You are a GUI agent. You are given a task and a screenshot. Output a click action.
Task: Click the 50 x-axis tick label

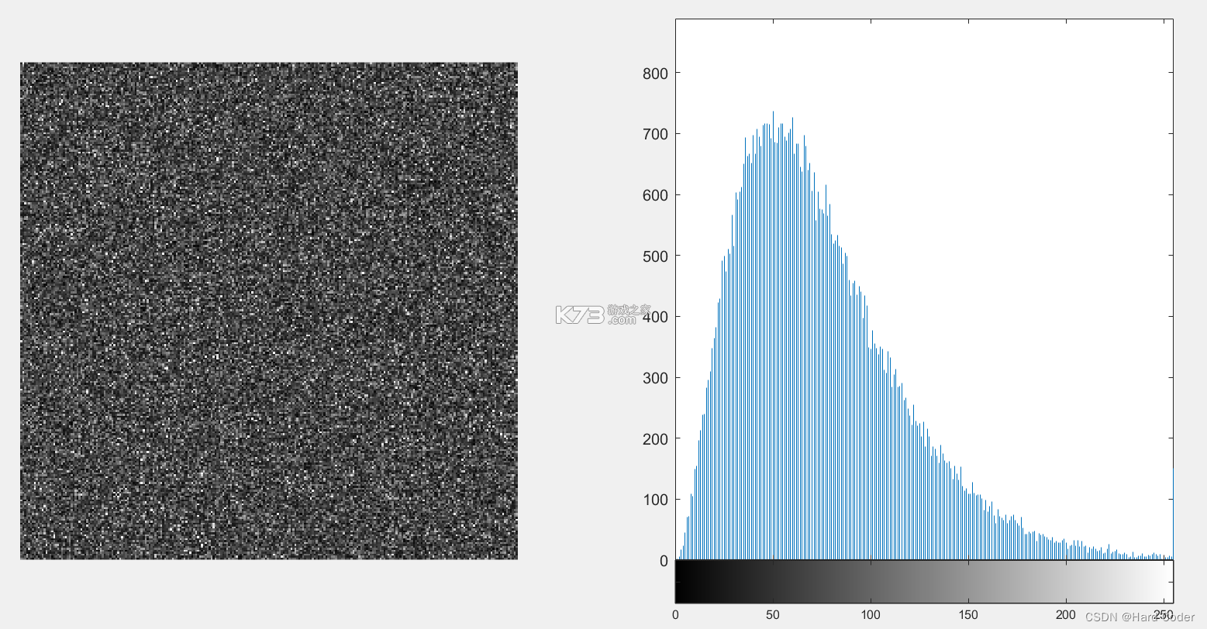click(x=773, y=615)
